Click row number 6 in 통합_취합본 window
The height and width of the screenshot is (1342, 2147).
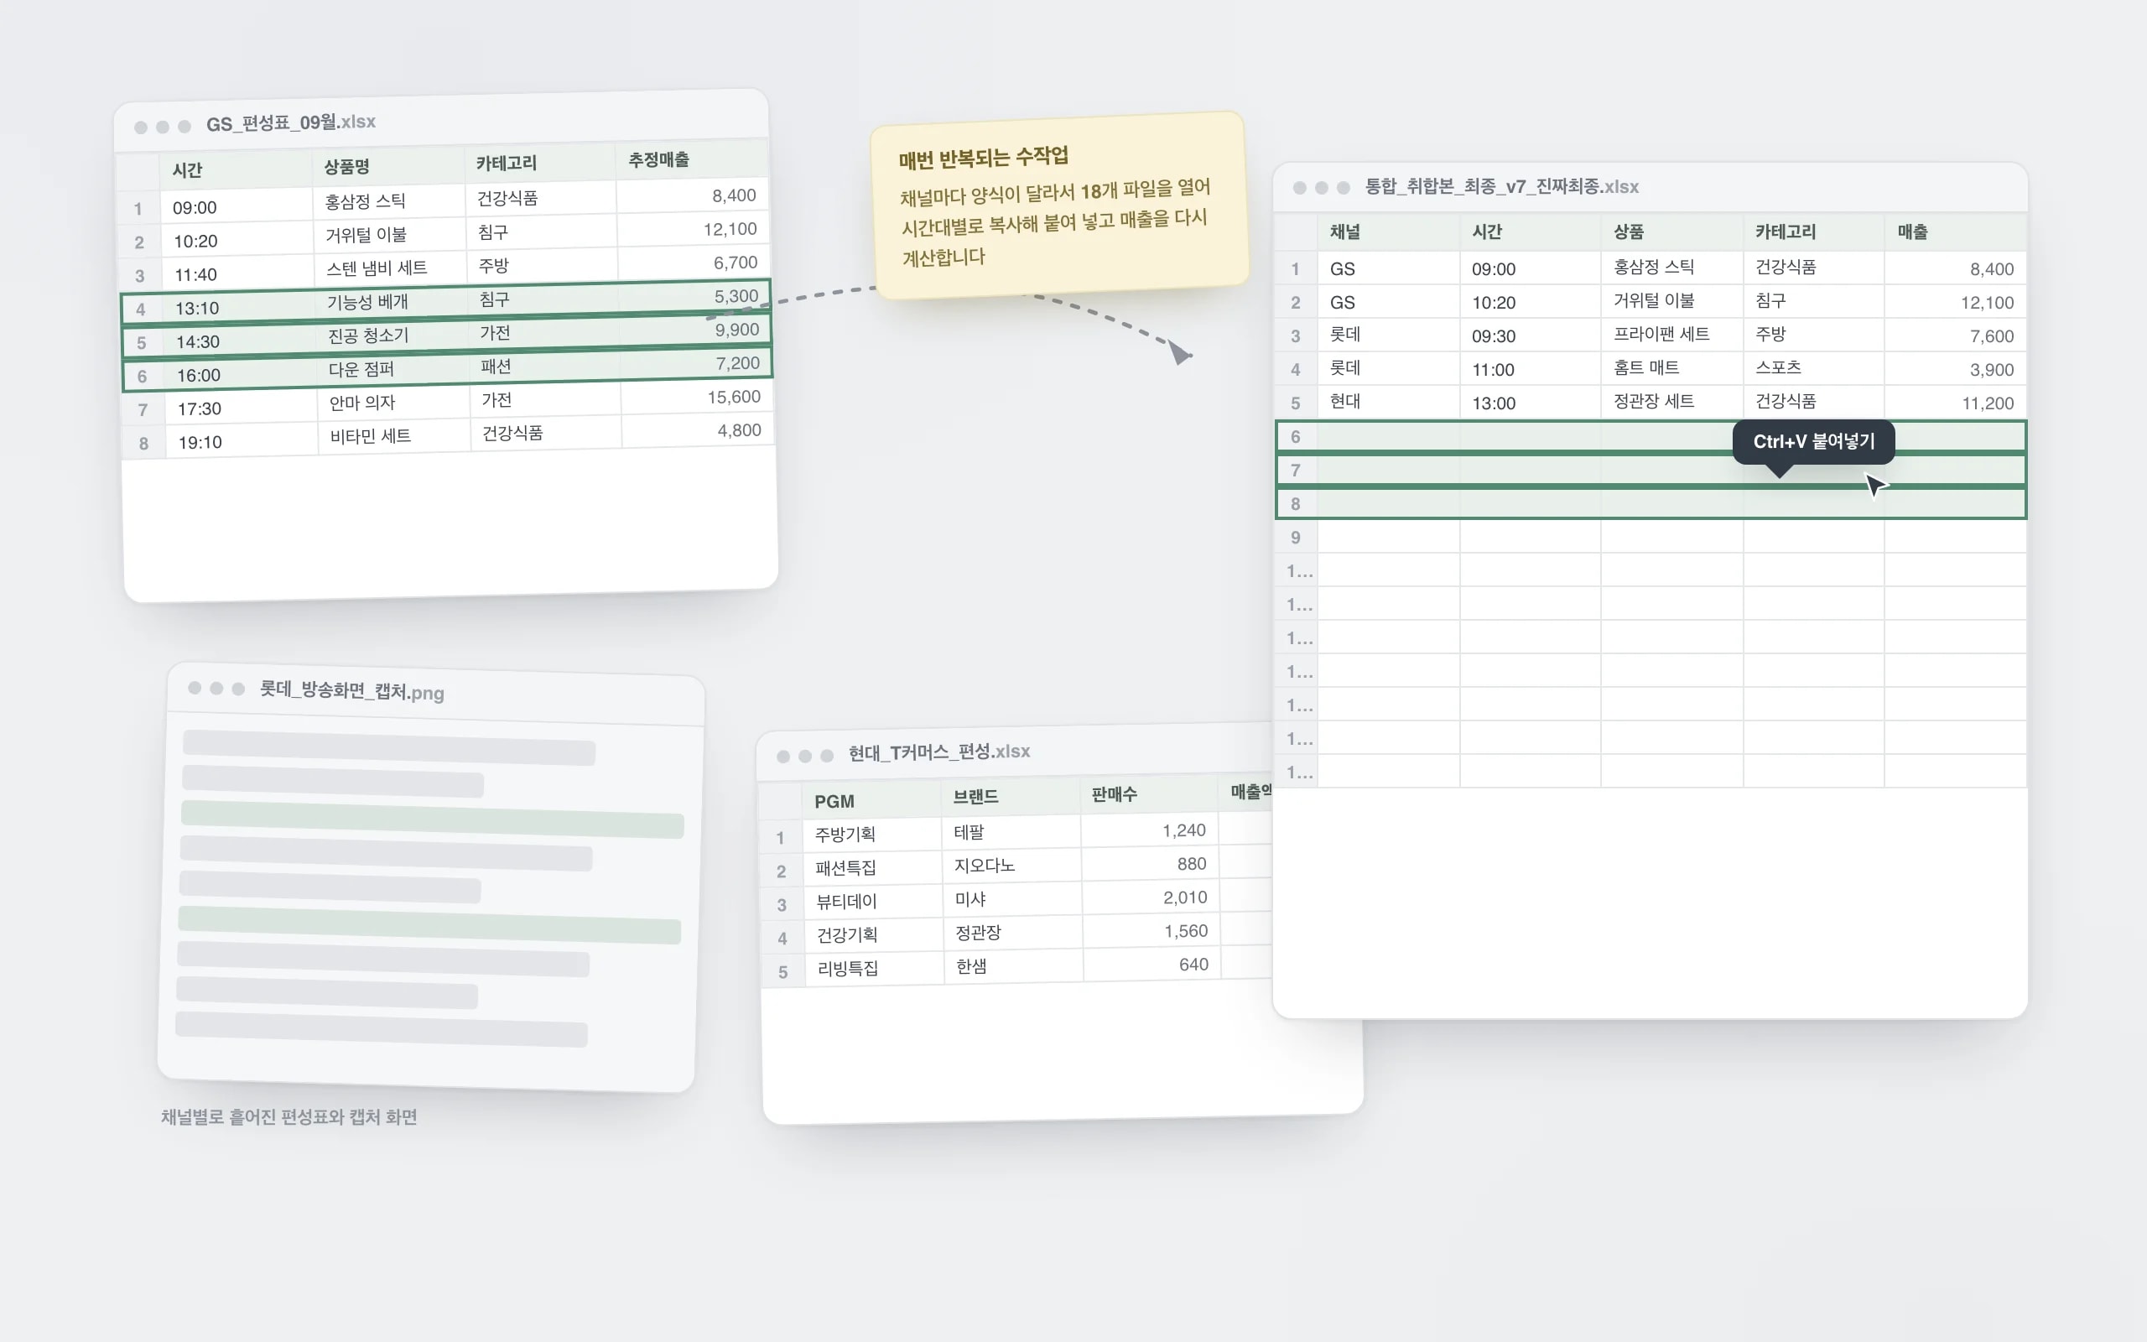(x=1295, y=437)
